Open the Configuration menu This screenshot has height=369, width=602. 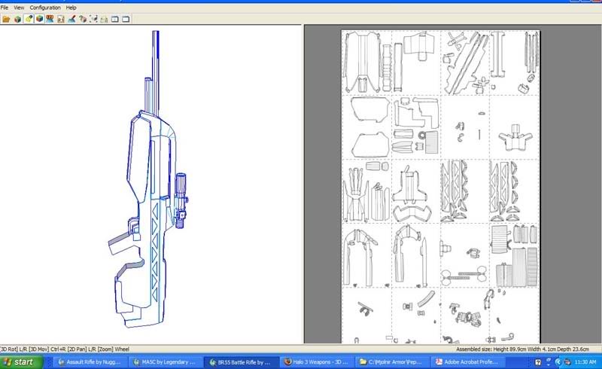point(45,8)
